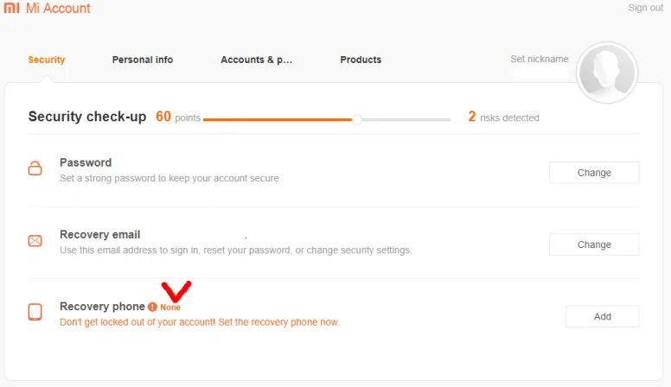This screenshot has width=671, height=387.
Task: Go to the Products tab
Action: pos(361,60)
